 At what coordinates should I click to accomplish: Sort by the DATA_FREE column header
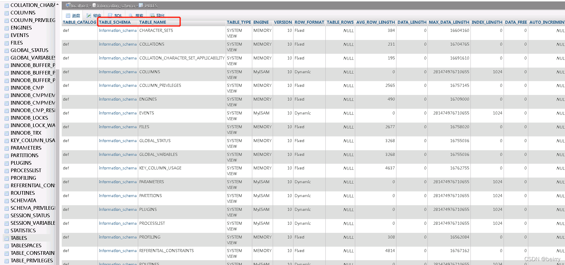[x=516, y=22]
